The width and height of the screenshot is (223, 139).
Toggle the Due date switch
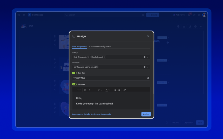[74, 73]
